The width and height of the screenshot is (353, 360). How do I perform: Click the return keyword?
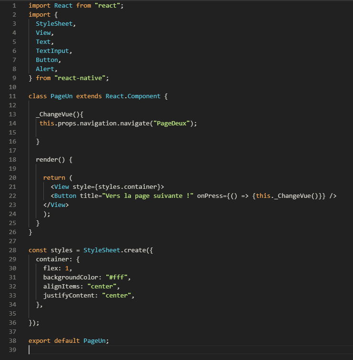54,178
